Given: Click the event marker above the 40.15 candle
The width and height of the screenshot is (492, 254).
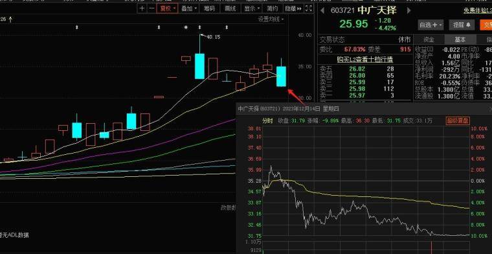Looking at the screenshot, I should point(199,28).
